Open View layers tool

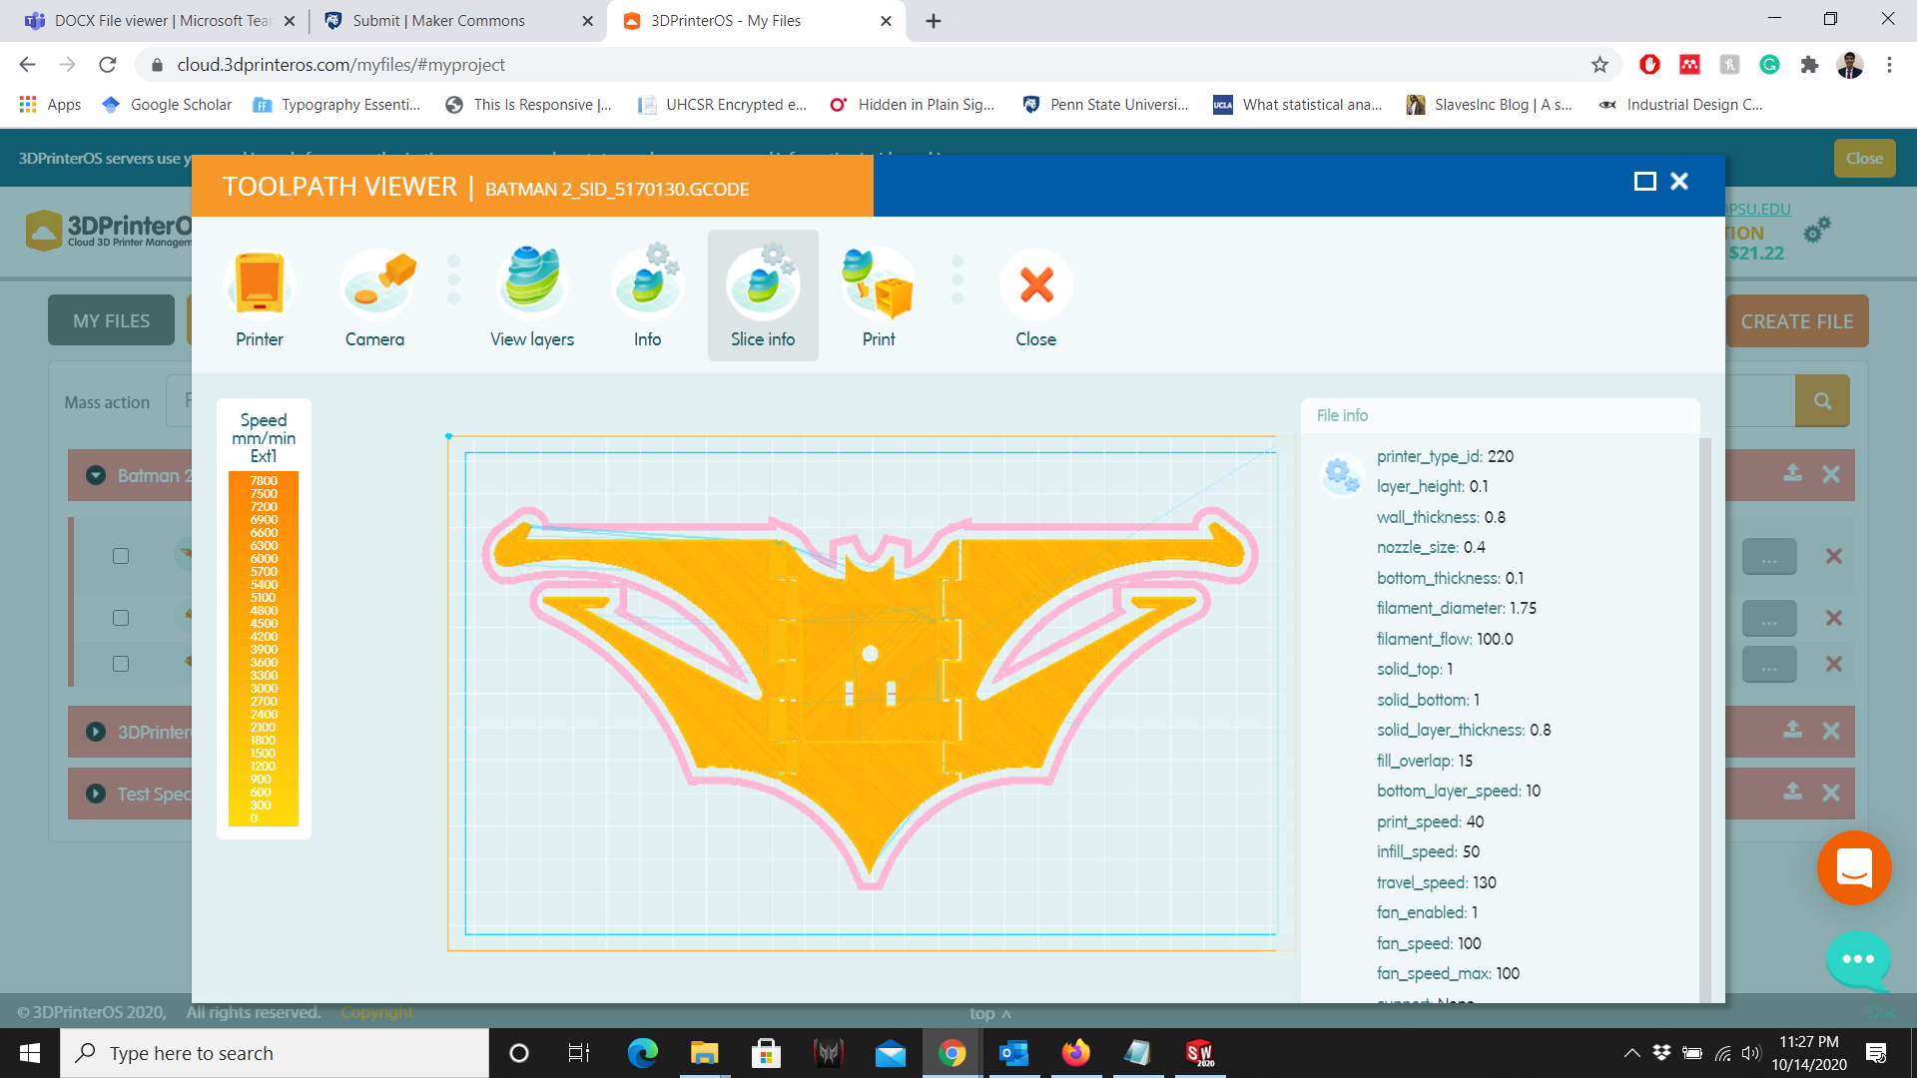pos(532,296)
